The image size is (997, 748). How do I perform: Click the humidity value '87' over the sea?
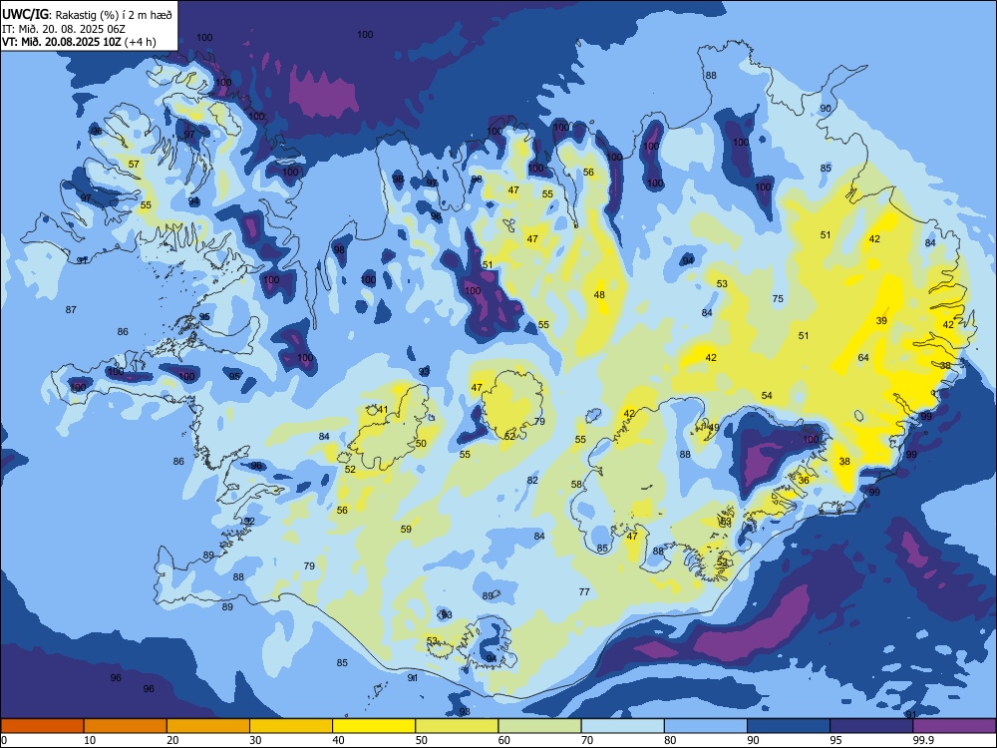tap(71, 310)
